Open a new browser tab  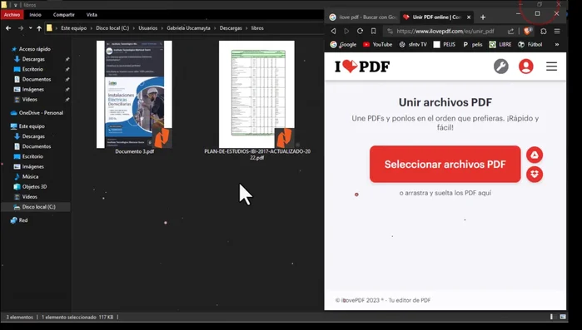coord(483,17)
